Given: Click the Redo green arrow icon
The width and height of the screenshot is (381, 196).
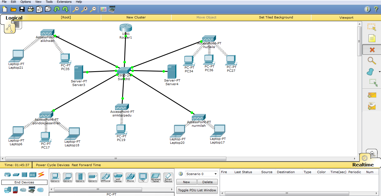Looking at the screenshot, I should pos(65,9).
